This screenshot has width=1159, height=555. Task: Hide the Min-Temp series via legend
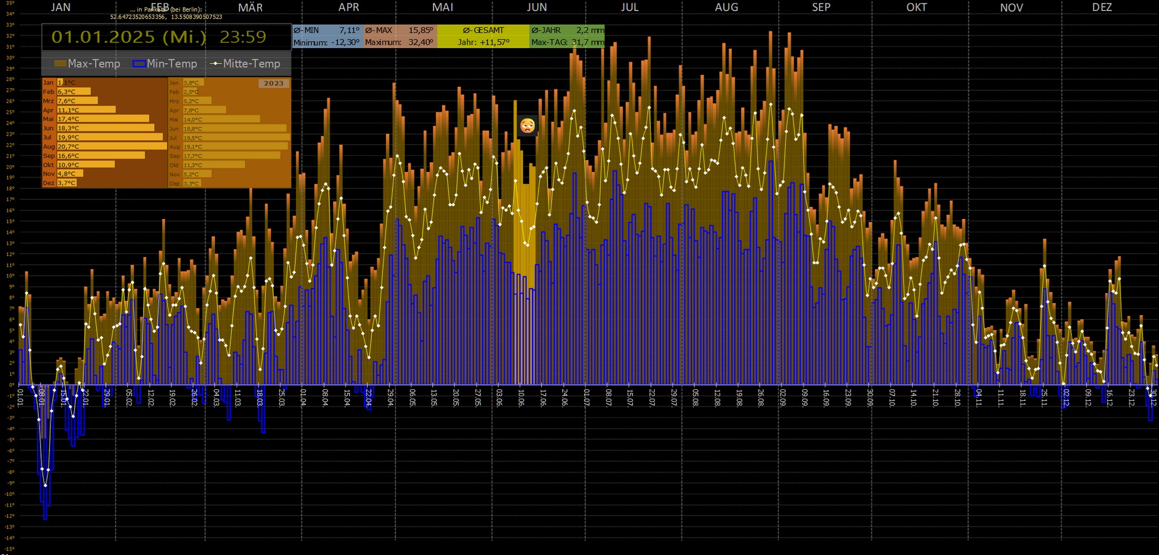[165, 64]
